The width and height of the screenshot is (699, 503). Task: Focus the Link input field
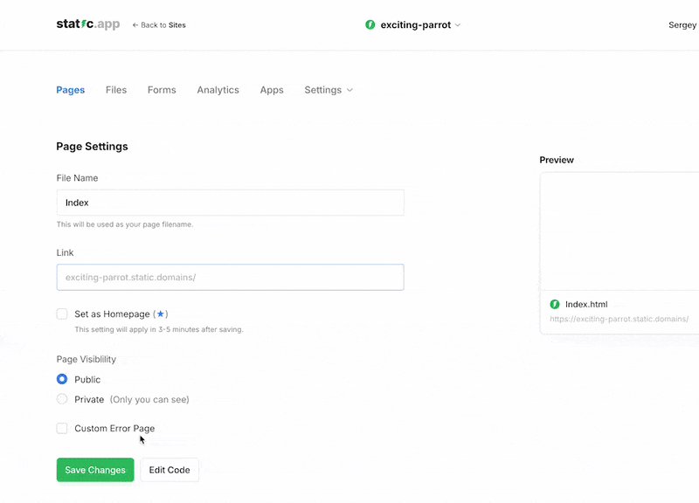(x=230, y=277)
